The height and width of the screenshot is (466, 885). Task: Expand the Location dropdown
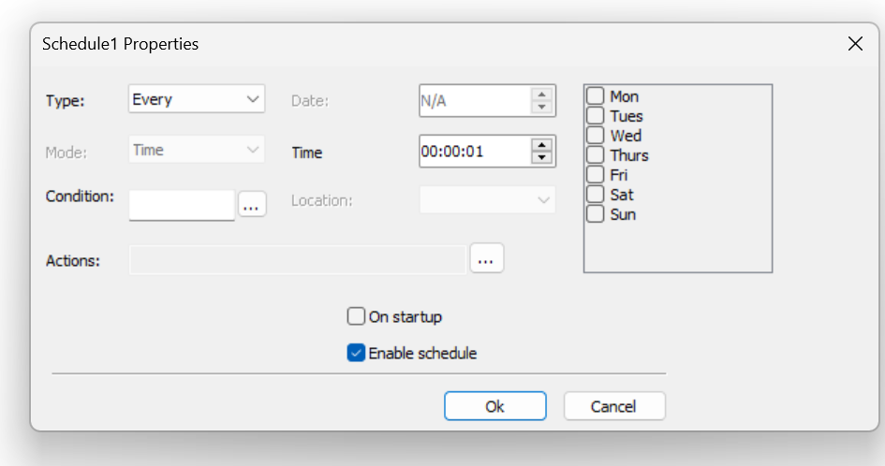pyautogui.click(x=488, y=199)
